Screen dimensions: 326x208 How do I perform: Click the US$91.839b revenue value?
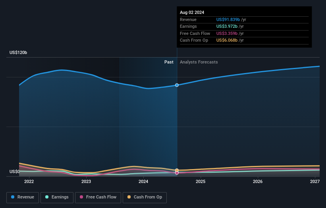pos(228,19)
